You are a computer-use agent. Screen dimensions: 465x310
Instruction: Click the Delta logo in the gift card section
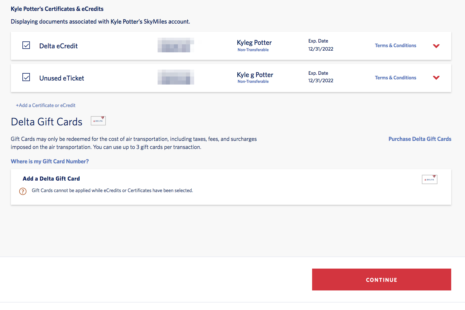[x=429, y=179]
